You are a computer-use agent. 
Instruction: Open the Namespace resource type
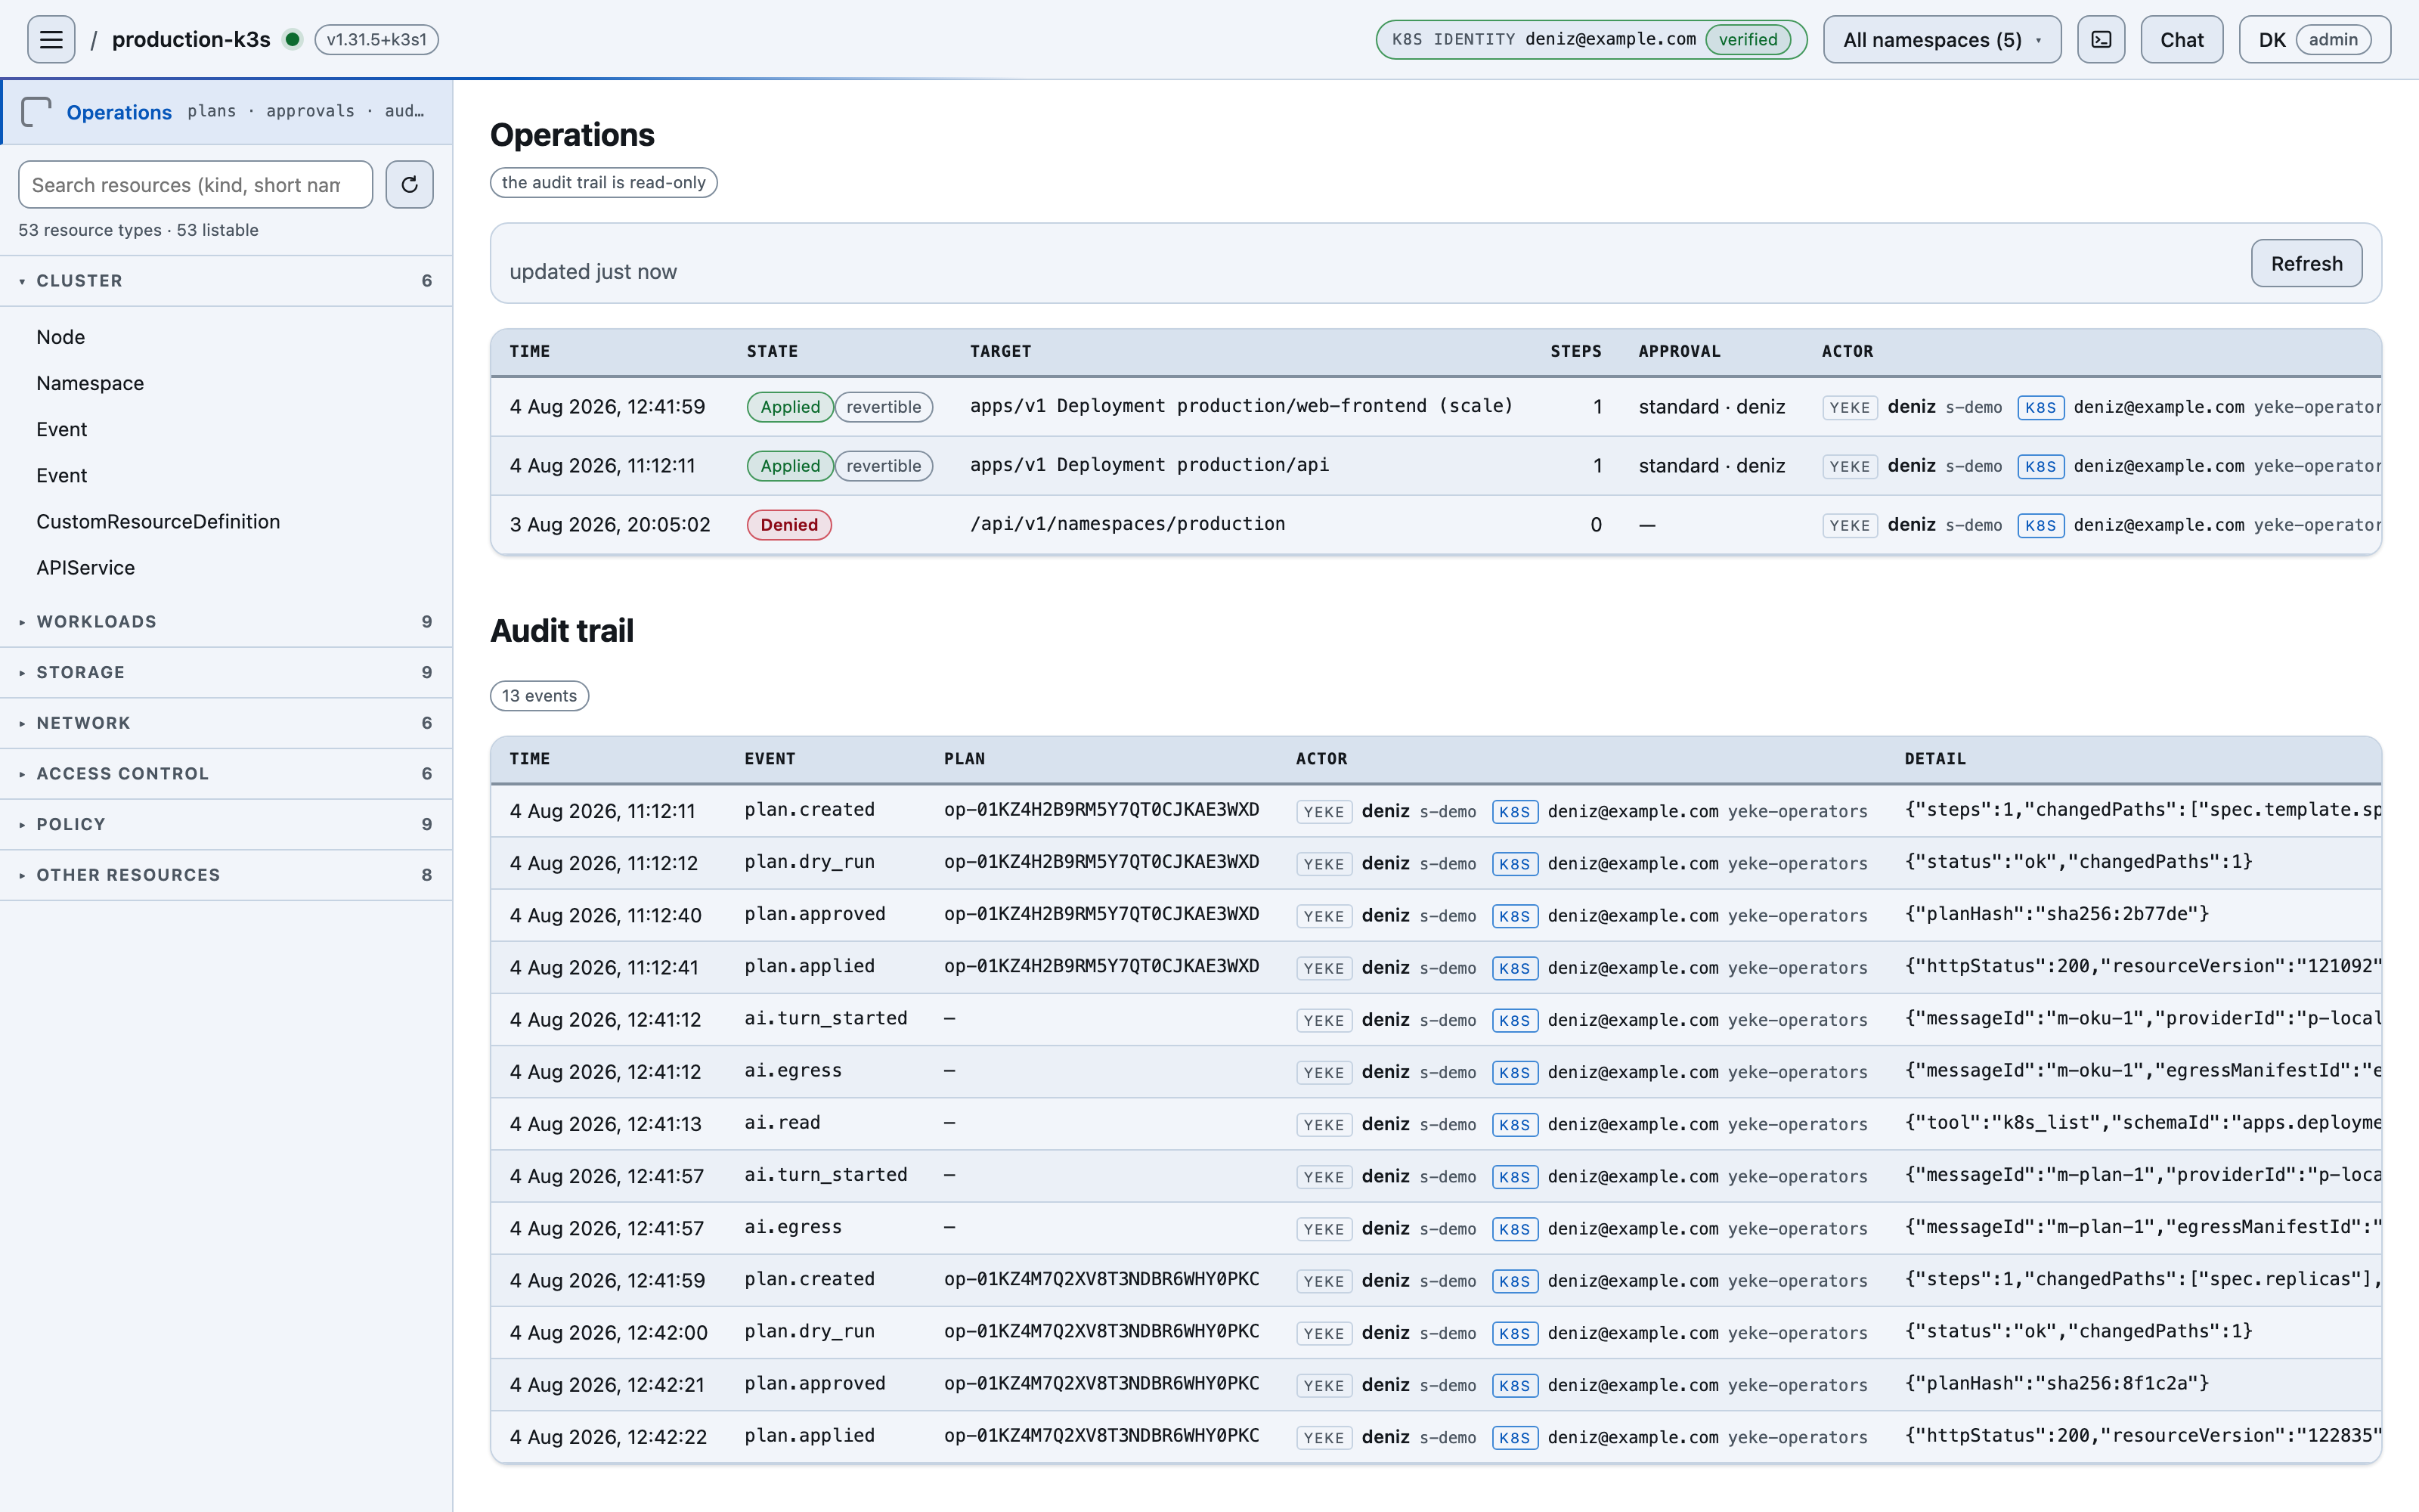[x=90, y=383]
